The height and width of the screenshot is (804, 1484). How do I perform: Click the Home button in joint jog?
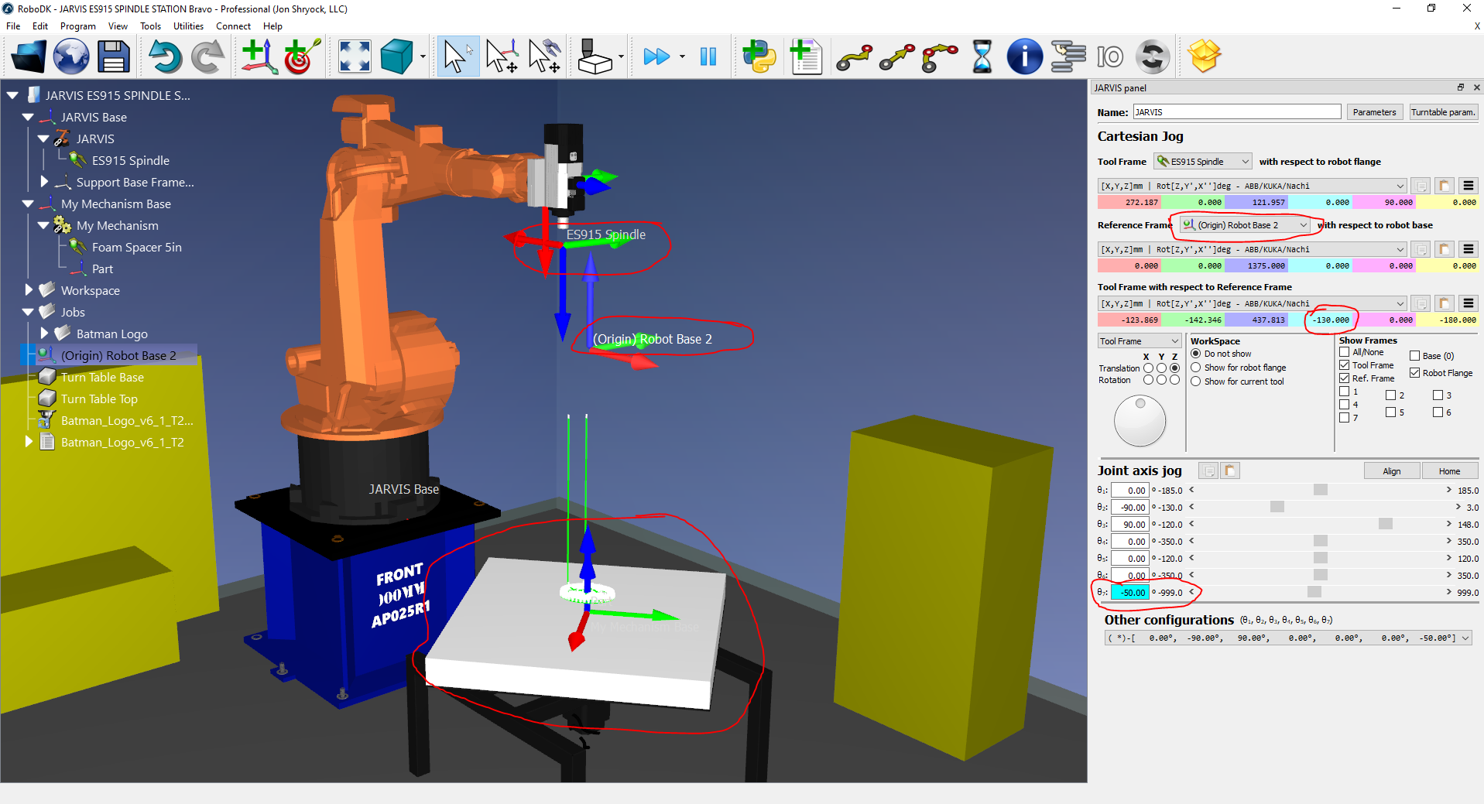(x=1449, y=471)
